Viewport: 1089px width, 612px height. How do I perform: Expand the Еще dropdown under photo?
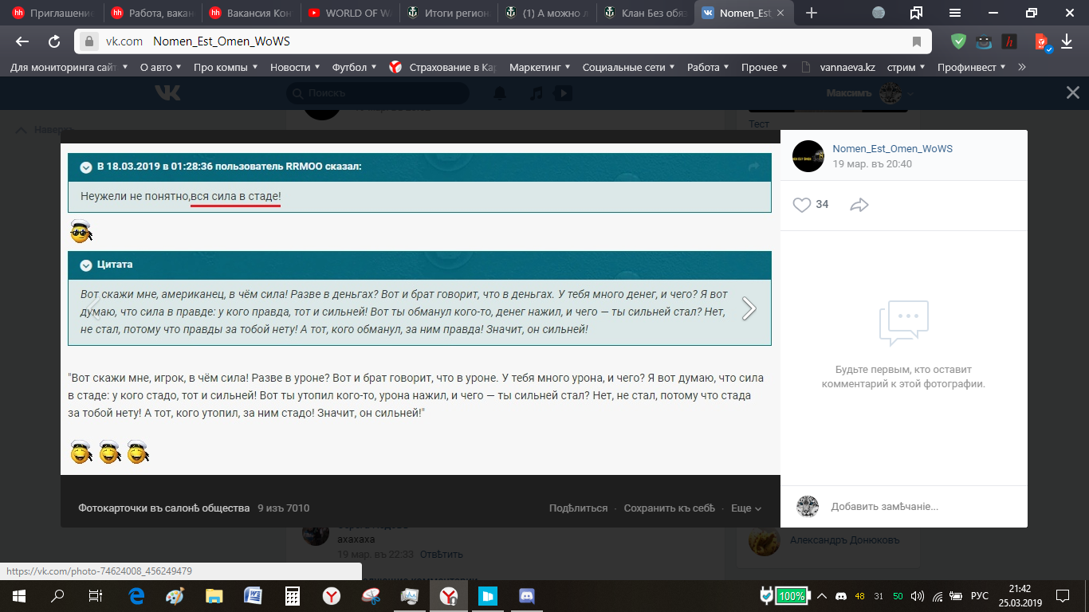746,508
